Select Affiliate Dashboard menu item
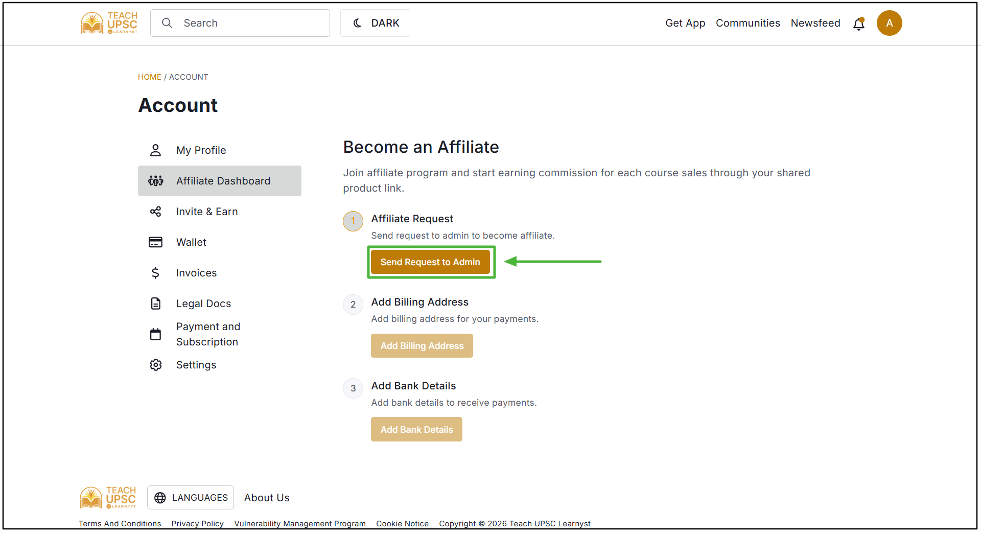The width and height of the screenshot is (981, 535). tap(220, 181)
